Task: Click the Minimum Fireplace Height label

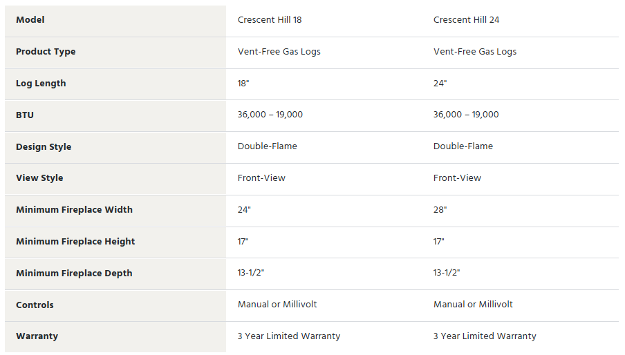Action: pyautogui.click(x=75, y=242)
